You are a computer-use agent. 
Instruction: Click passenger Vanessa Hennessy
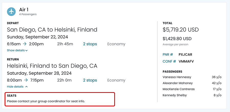pos(177,77)
